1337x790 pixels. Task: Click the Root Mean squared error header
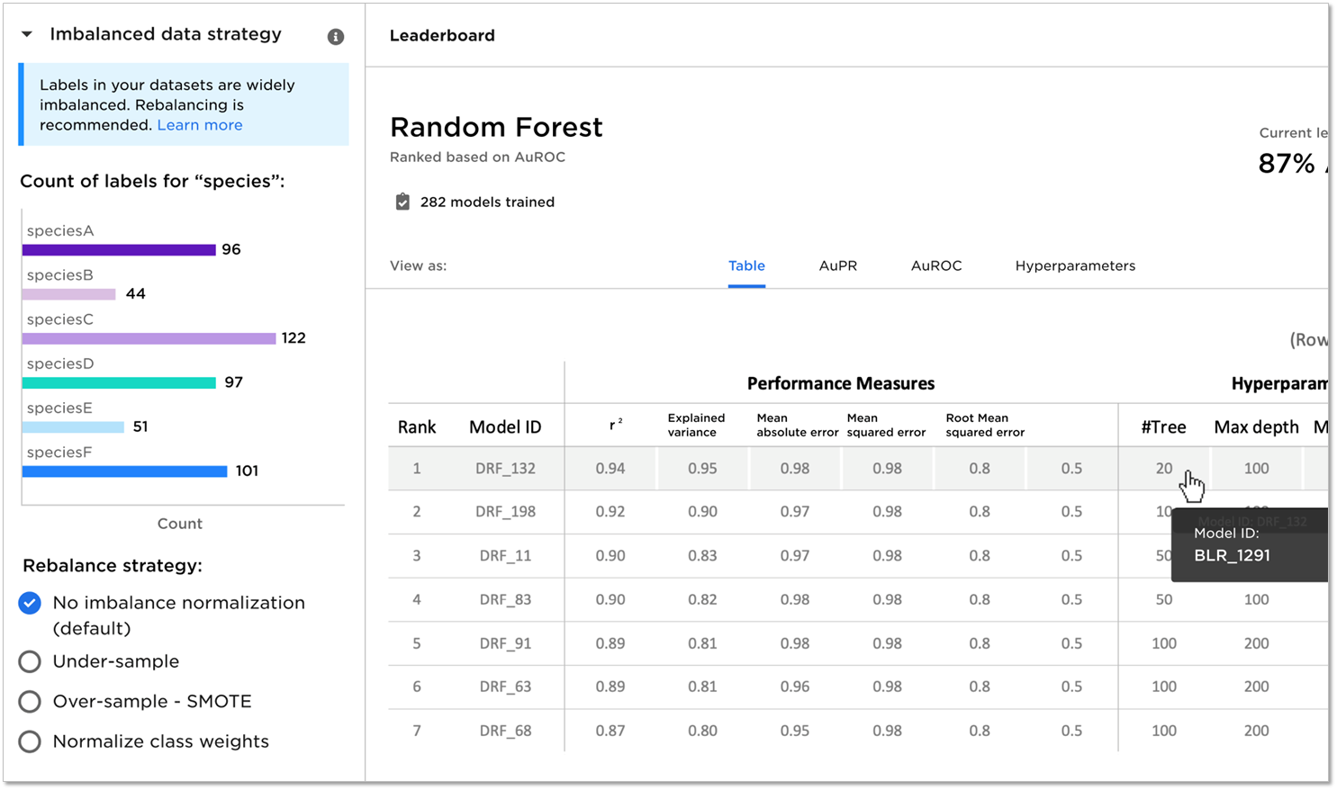(985, 425)
